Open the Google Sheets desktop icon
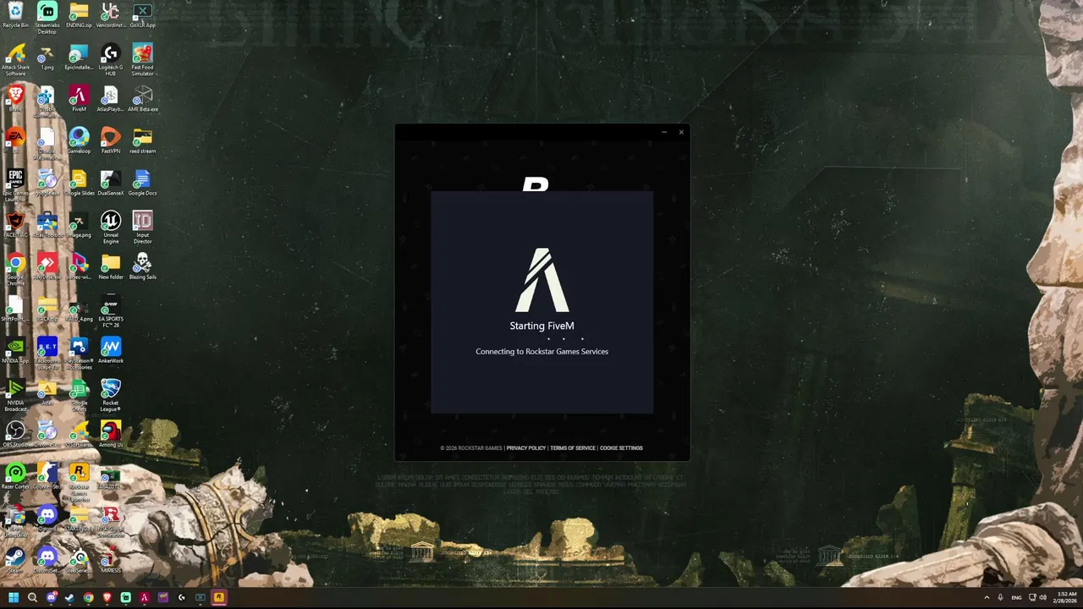The width and height of the screenshot is (1083, 609). tap(79, 396)
